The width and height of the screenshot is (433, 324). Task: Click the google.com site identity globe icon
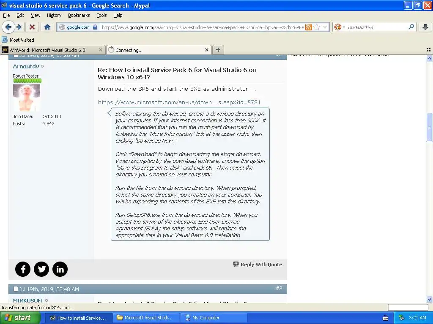click(63, 27)
